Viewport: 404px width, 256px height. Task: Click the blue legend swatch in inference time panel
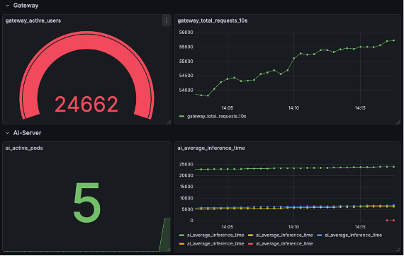320,235
